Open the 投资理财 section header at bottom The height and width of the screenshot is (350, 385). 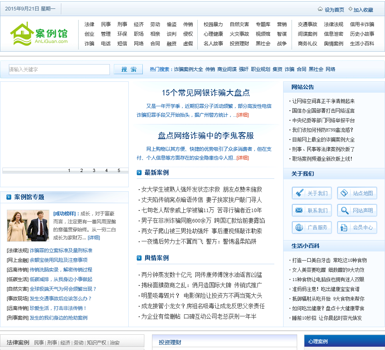pos(170,342)
